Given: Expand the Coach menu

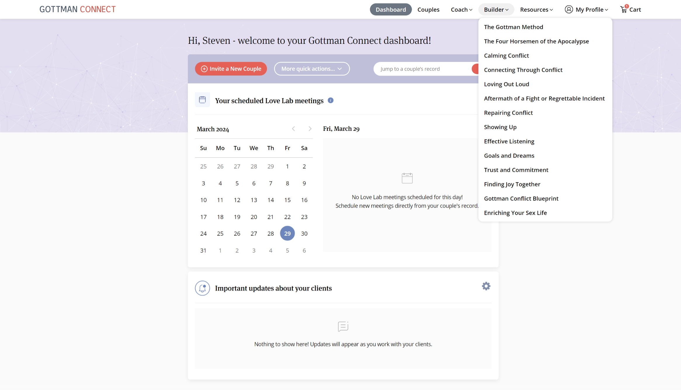Looking at the screenshot, I should [461, 10].
